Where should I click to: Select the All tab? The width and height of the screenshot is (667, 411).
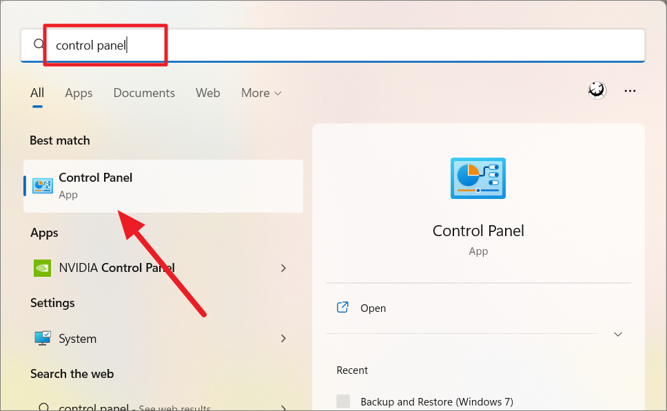click(37, 93)
